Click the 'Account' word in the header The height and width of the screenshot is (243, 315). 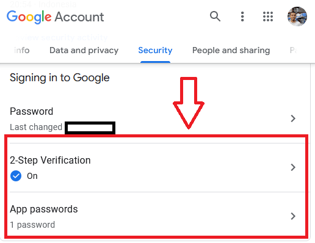pos(79,17)
